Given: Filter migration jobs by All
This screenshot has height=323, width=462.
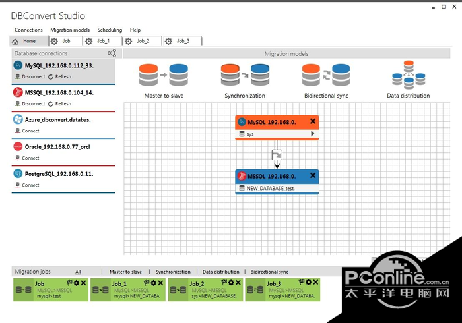Looking at the screenshot, I should [x=78, y=272].
